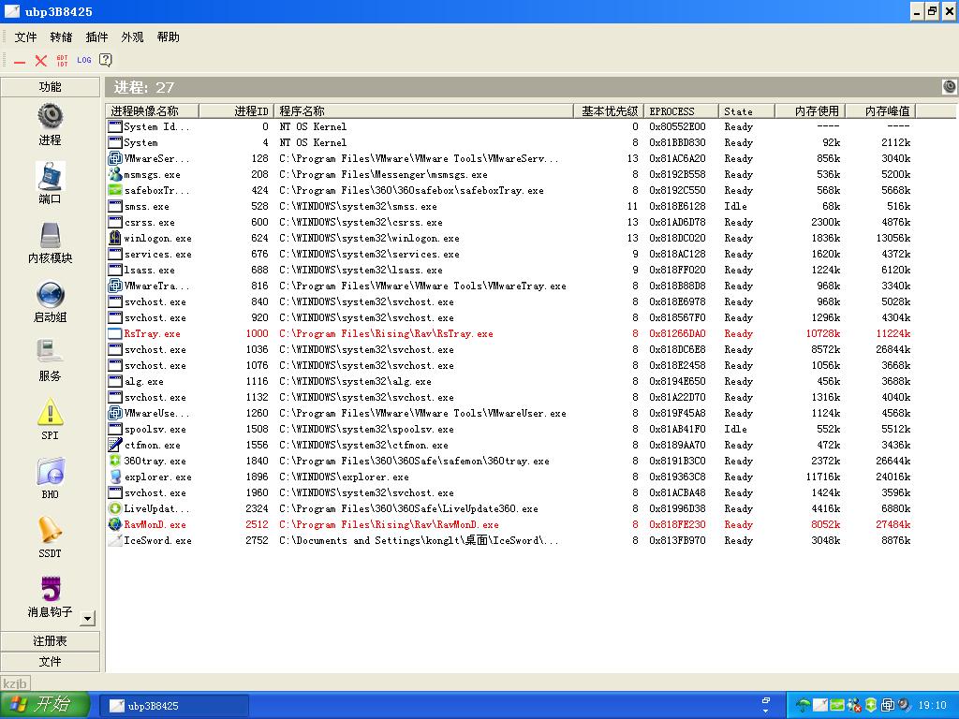Open the 内核模块 sidebar icon
The width and height of the screenshot is (959, 719).
51,235
